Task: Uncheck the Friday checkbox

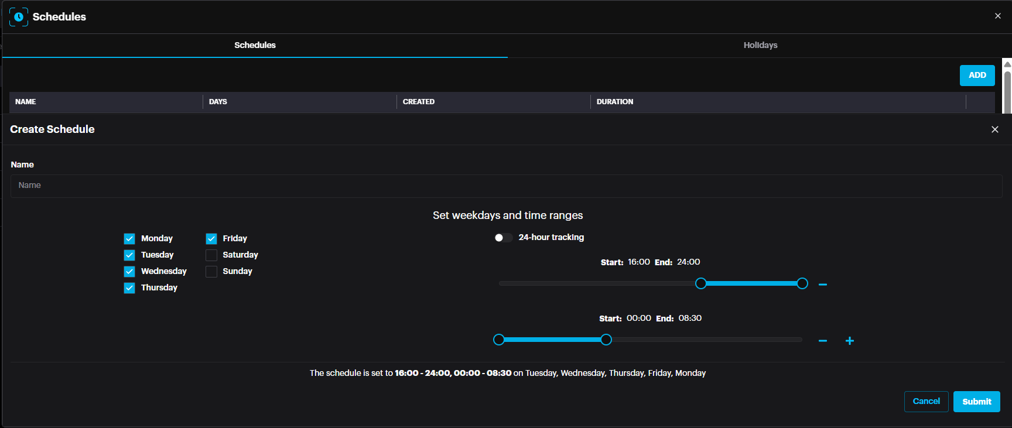Action: coord(211,239)
